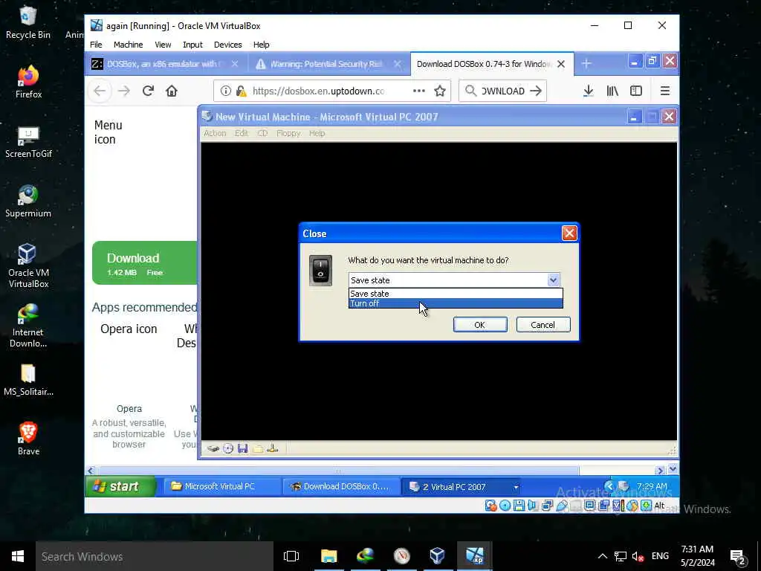Expand Virtual PC 2007 taskbar group arrow

(516, 487)
